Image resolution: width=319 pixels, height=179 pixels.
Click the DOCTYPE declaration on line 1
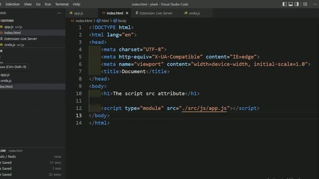[x=111, y=27]
